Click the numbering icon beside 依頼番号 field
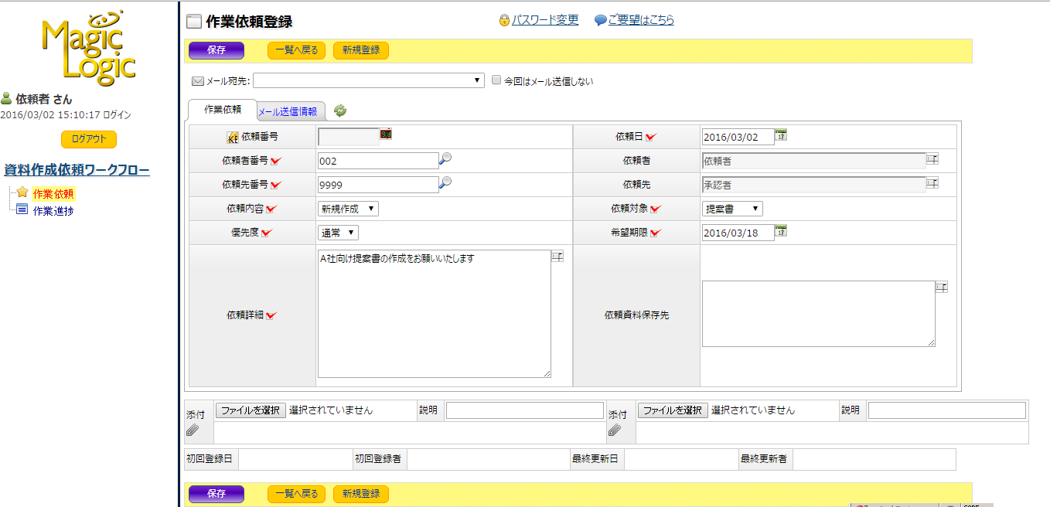 pyautogui.click(x=386, y=134)
